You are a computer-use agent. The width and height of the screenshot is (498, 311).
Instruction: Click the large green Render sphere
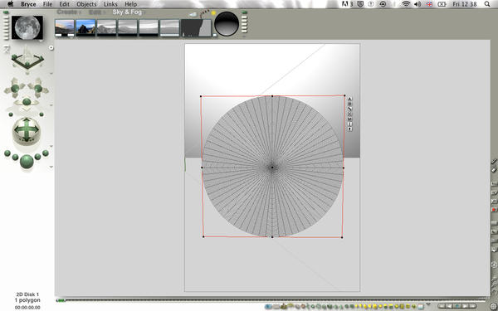[27, 161]
